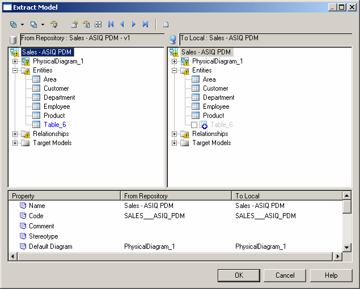
Task: Jump to the last difference
Action: click(x=145, y=24)
